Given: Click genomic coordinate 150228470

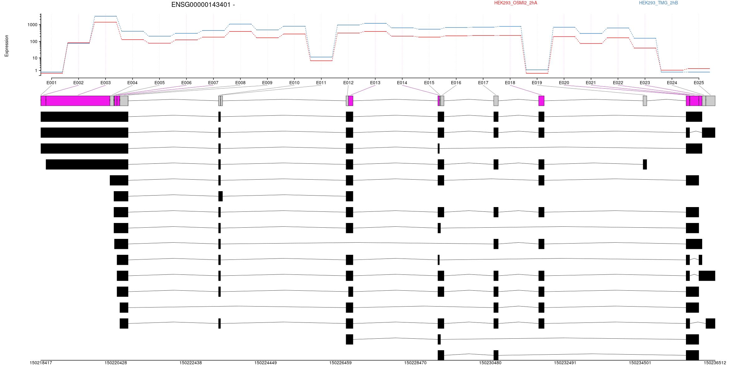Looking at the screenshot, I should pos(415,363).
